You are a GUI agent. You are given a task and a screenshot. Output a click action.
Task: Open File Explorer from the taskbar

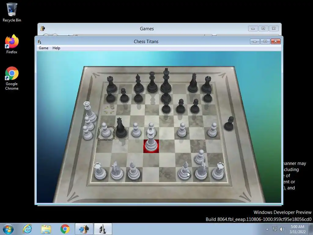pos(46,229)
